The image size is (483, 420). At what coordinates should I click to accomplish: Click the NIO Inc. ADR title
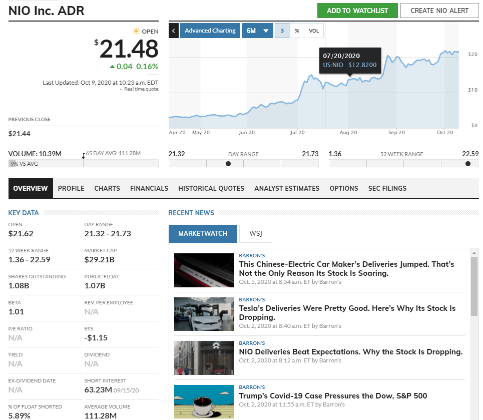point(46,11)
